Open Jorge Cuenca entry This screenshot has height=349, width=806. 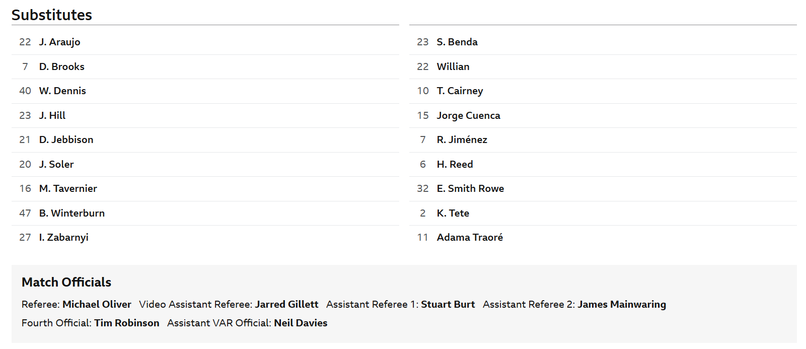(x=468, y=115)
